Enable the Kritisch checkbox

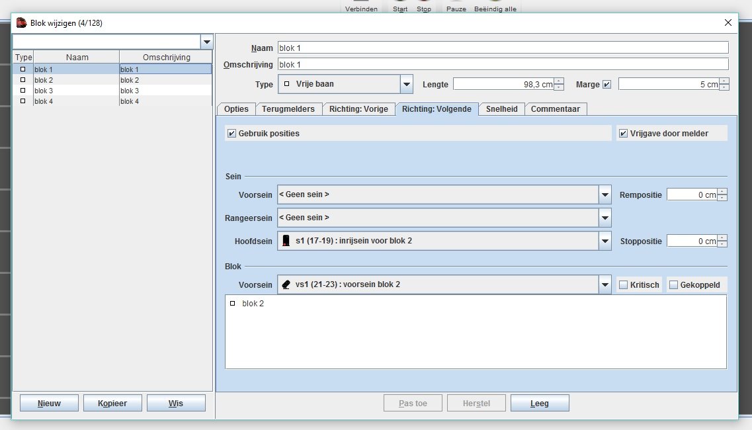623,285
